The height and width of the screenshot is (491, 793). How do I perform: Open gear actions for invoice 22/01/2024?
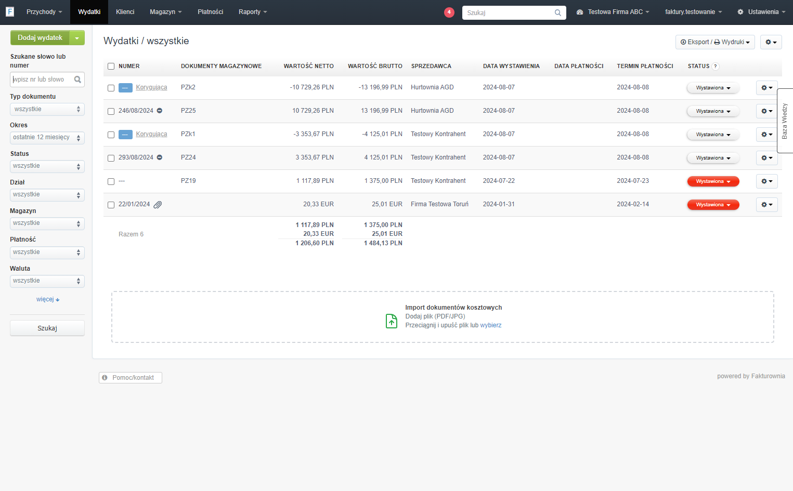(x=767, y=205)
